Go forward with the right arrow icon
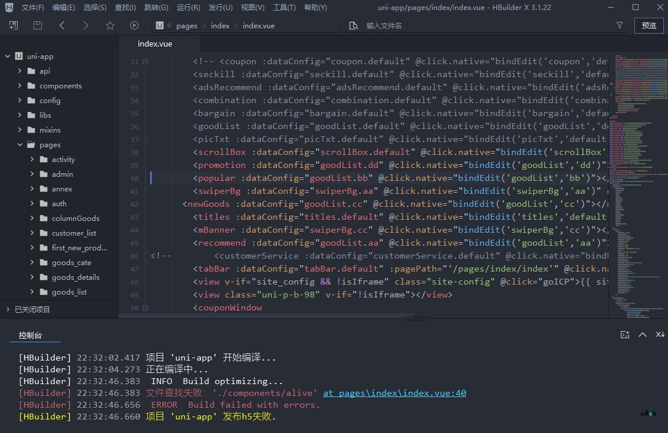Viewport: 668px width, 433px height. (85, 25)
